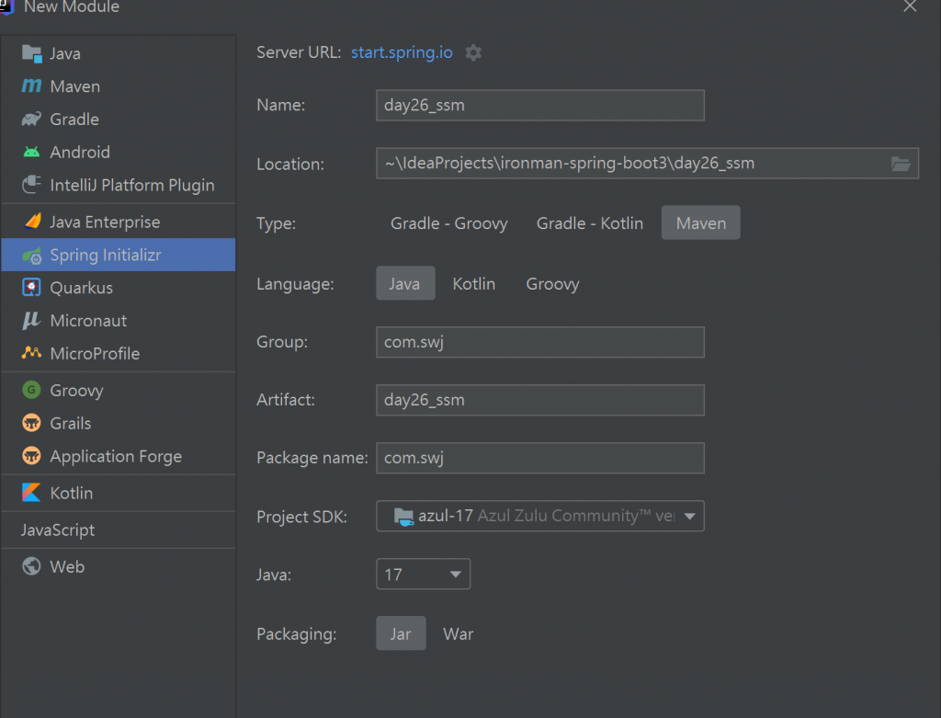Choose War packaging
This screenshot has height=718, width=941.
click(x=459, y=633)
